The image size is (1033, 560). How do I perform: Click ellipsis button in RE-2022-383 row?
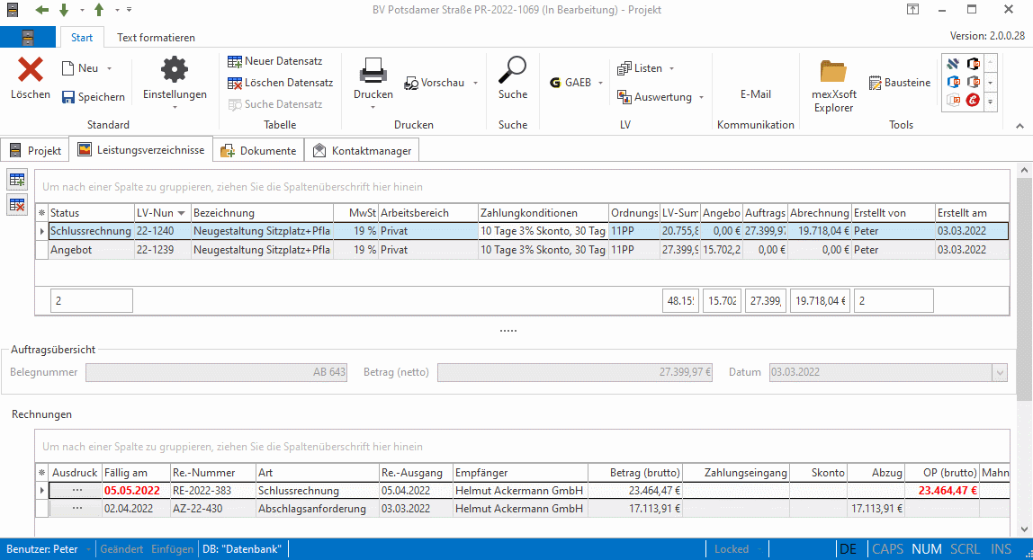(x=77, y=490)
